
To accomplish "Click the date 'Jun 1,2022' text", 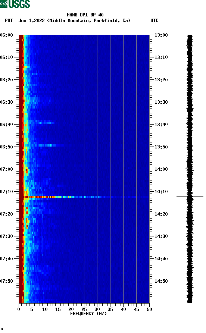I will point(31,21).
